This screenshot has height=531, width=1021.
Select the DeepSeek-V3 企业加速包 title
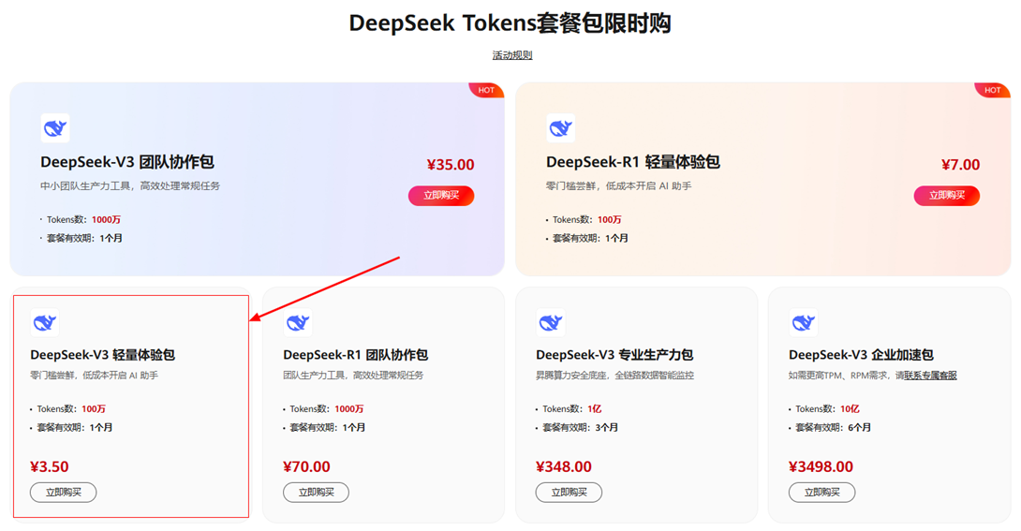(x=861, y=355)
